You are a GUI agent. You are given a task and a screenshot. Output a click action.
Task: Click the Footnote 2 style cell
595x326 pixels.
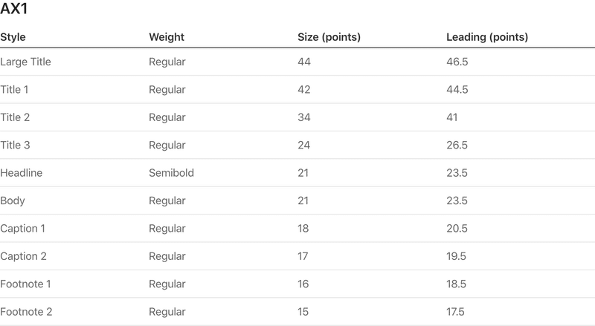tap(26, 312)
